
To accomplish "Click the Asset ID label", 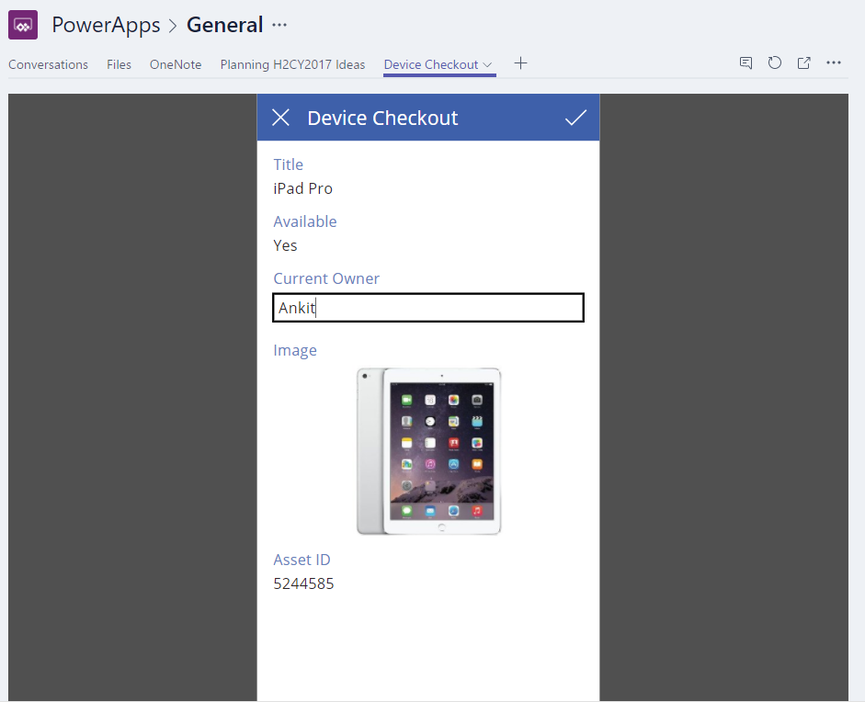I will click(x=302, y=560).
